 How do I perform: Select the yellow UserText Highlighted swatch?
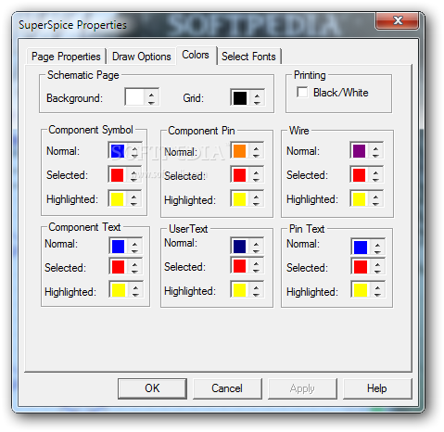(x=239, y=290)
